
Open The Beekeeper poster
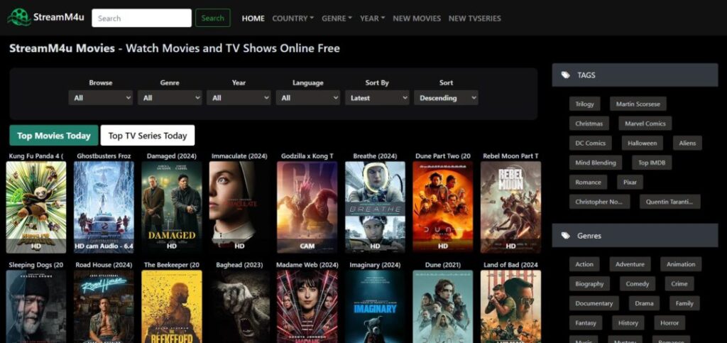172,306
